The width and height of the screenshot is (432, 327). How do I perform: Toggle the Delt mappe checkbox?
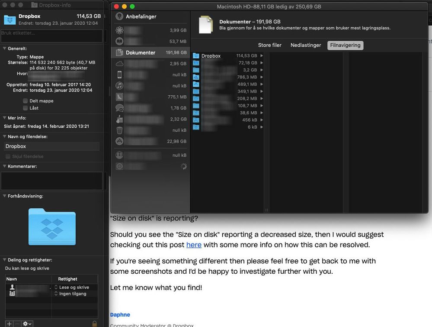[26, 101]
